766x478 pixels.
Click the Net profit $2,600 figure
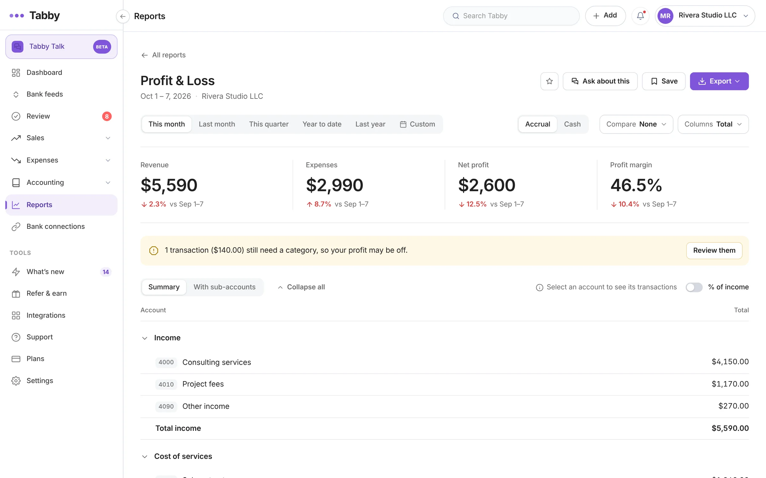pos(487,185)
